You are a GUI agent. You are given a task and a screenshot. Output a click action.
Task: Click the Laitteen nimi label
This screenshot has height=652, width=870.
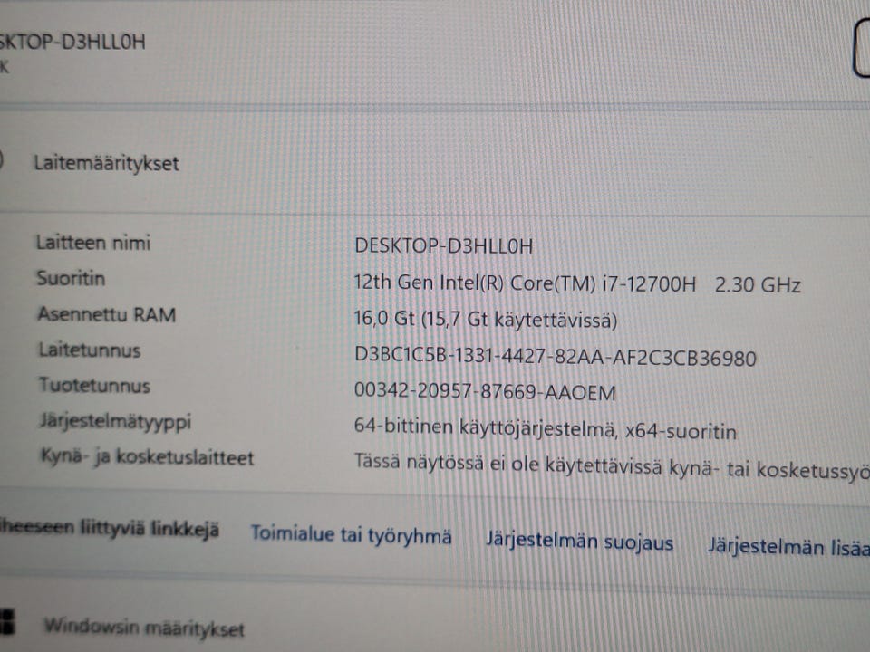(93, 243)
